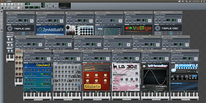The height and width of the screenshot is (103, 206).
Task: Save preset icon in ZynAddSubFX window
Action: point(61,21)
